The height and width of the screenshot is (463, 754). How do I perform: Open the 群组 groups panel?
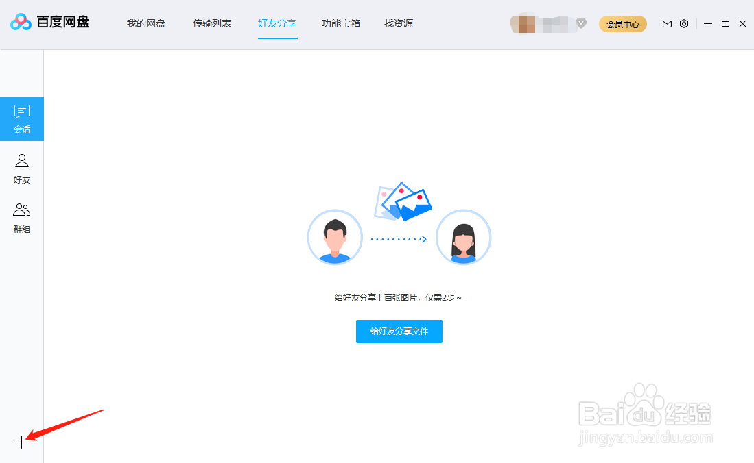21,218
